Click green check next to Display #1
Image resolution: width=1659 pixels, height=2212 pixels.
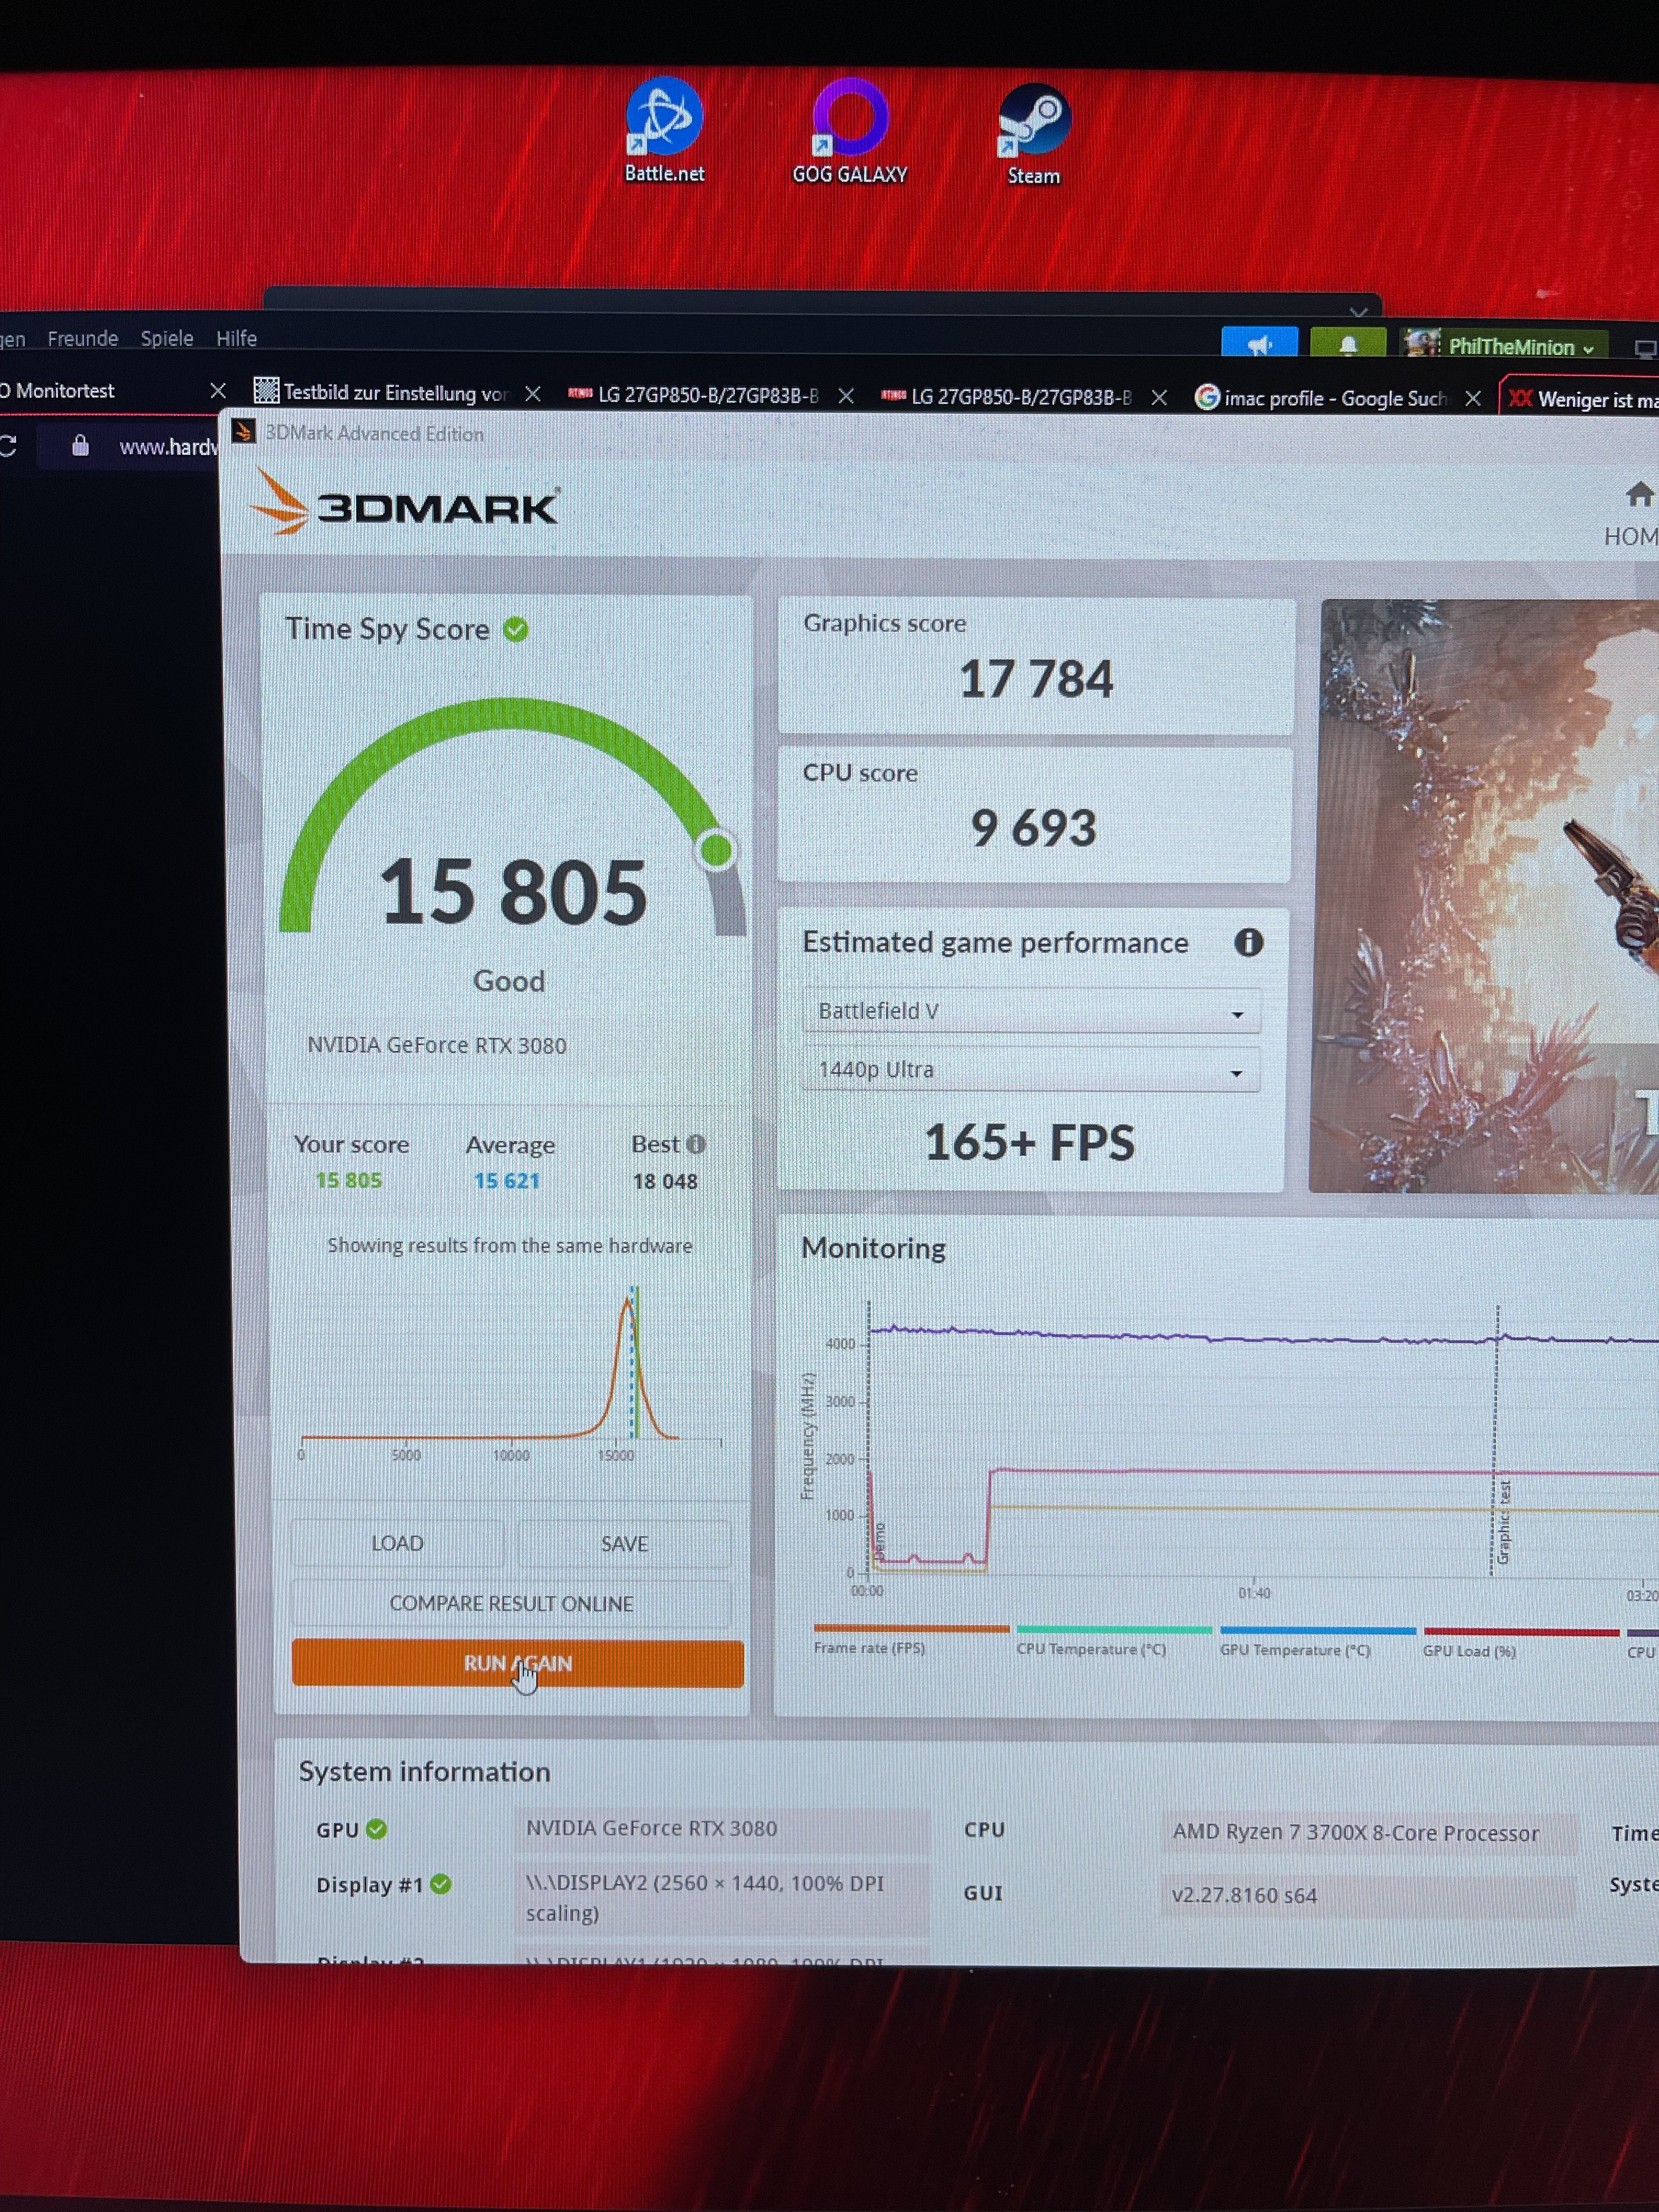coord(440,1884)
